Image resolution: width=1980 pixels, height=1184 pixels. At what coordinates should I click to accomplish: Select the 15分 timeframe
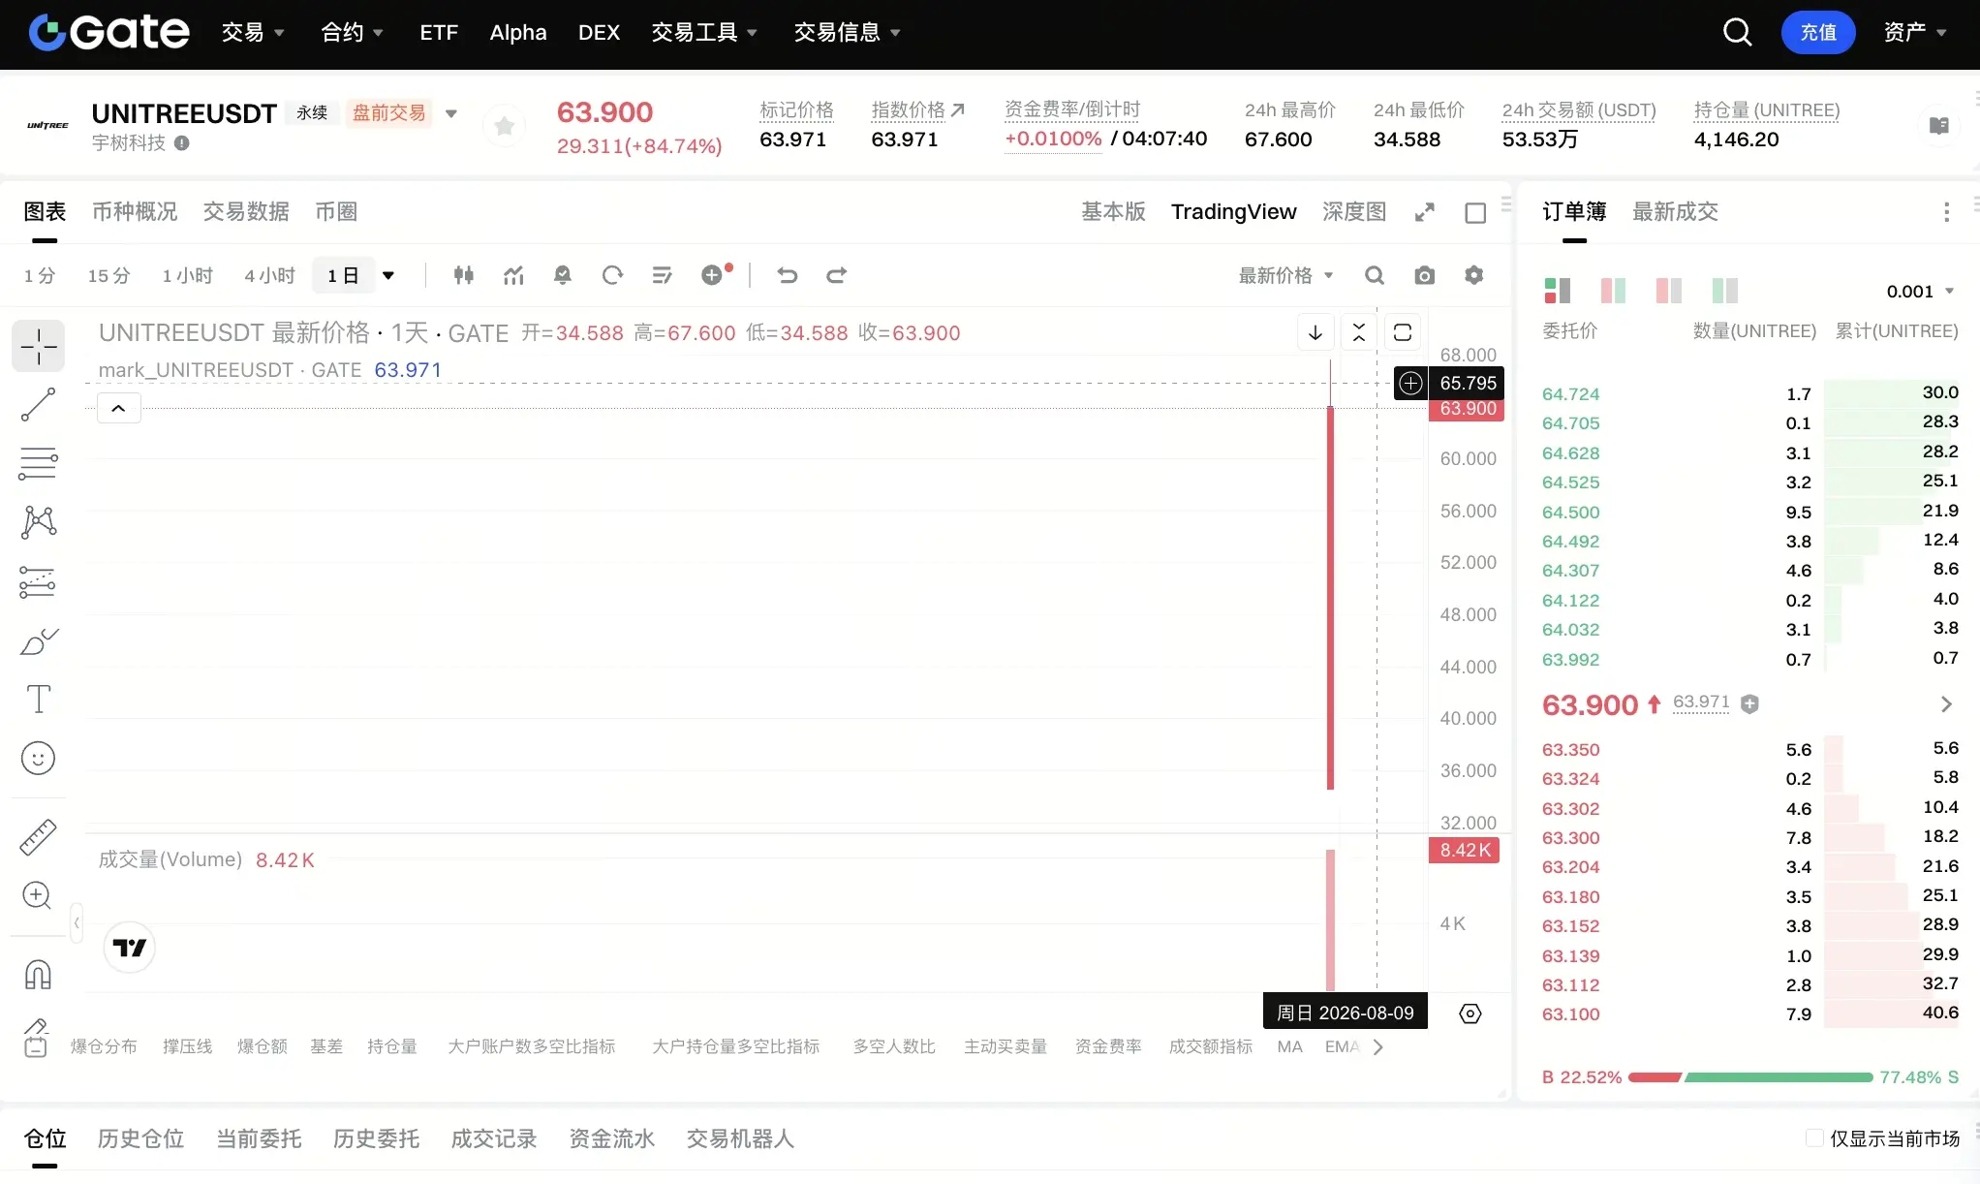(x=108, y=276)
